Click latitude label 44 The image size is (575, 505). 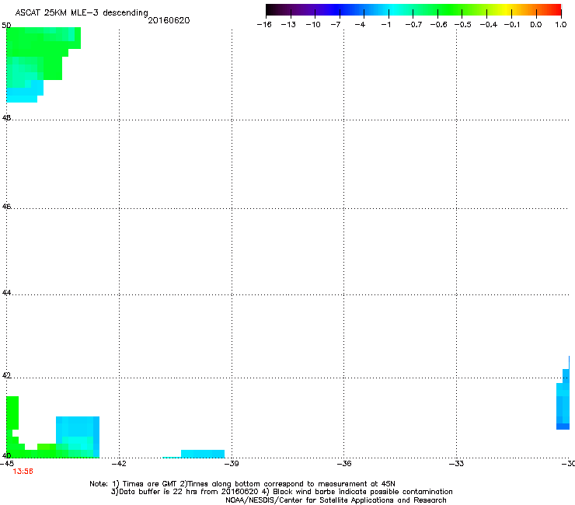[6, 293]
